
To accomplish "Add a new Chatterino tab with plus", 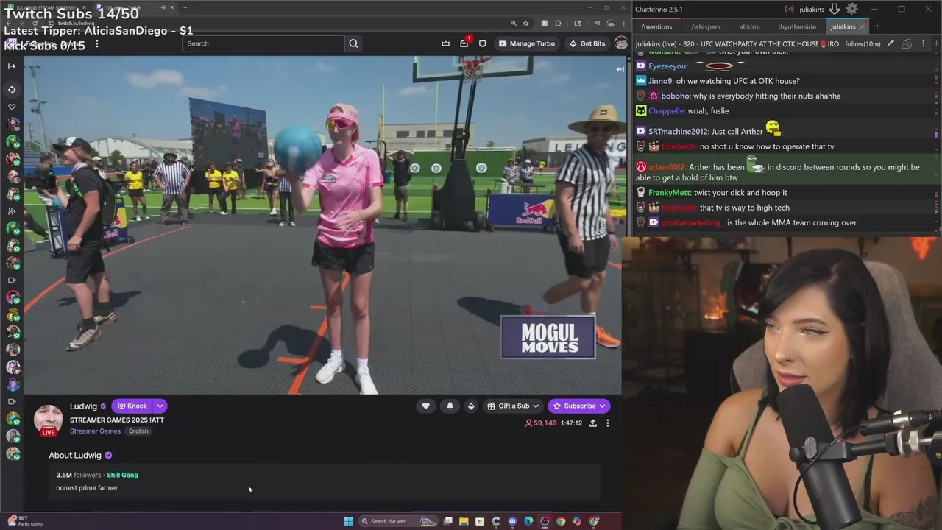I will [x=877, y=26].
